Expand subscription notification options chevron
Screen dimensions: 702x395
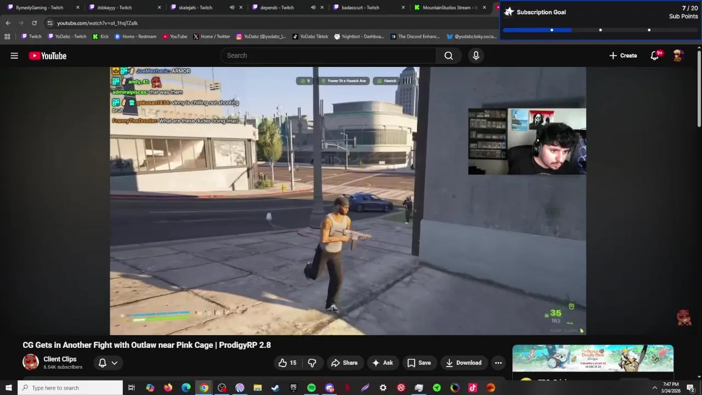click(x=115, y=363)
